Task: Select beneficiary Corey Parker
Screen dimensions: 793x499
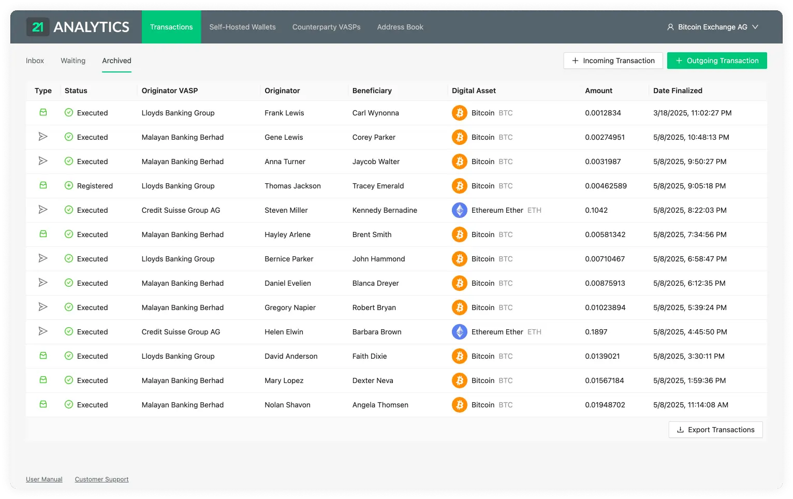Action: (x=374, y=137)
